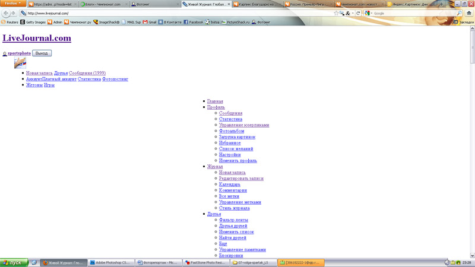The height and width of the screenshot is (267, 475).
Task: Open the Gmail bookmark
Action: click(x=150, y=22)
